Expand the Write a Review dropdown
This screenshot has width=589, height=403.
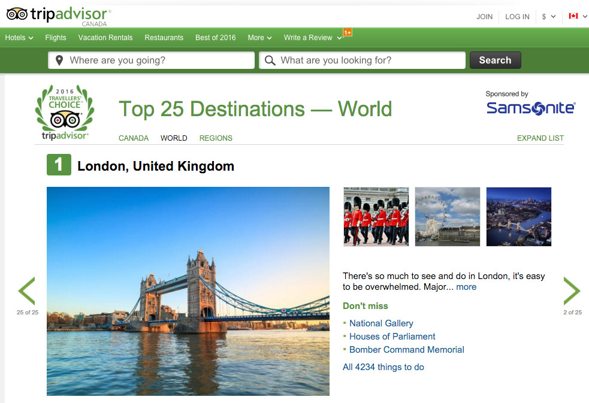[313, 38]
